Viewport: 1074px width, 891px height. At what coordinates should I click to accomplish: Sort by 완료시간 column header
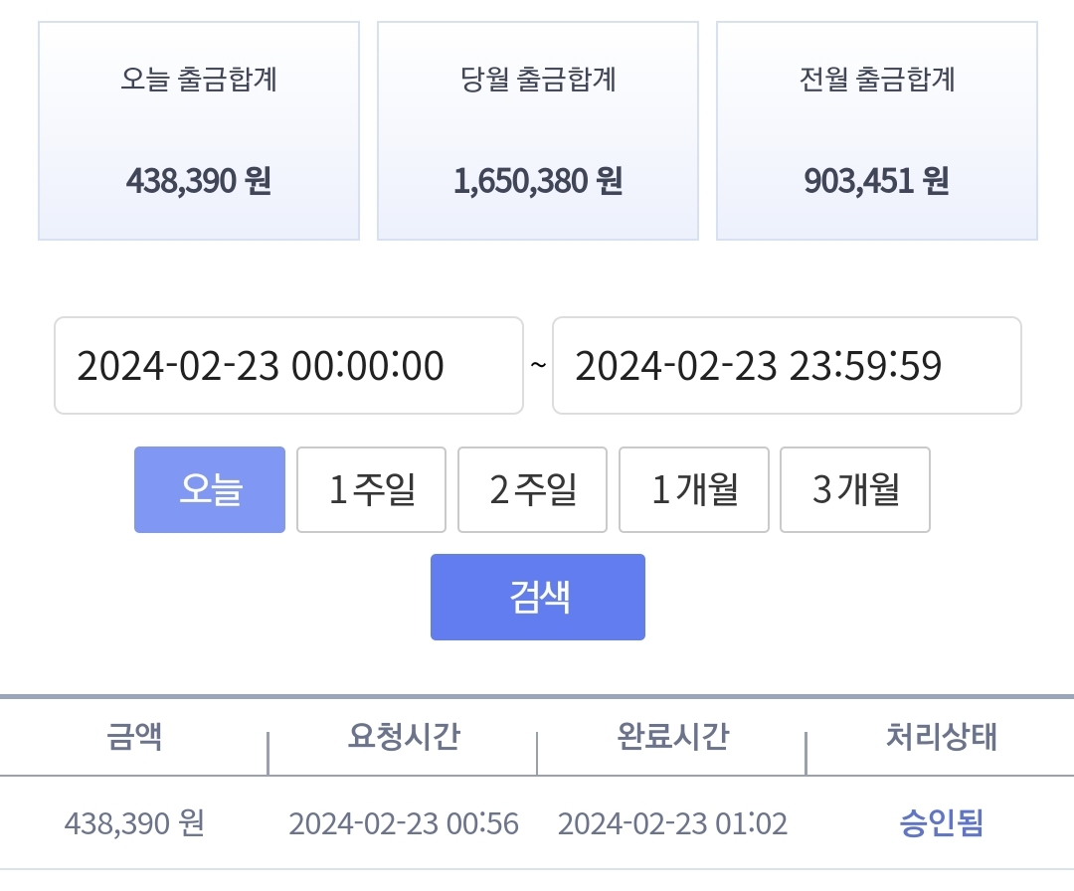click(x=672, y=737)
